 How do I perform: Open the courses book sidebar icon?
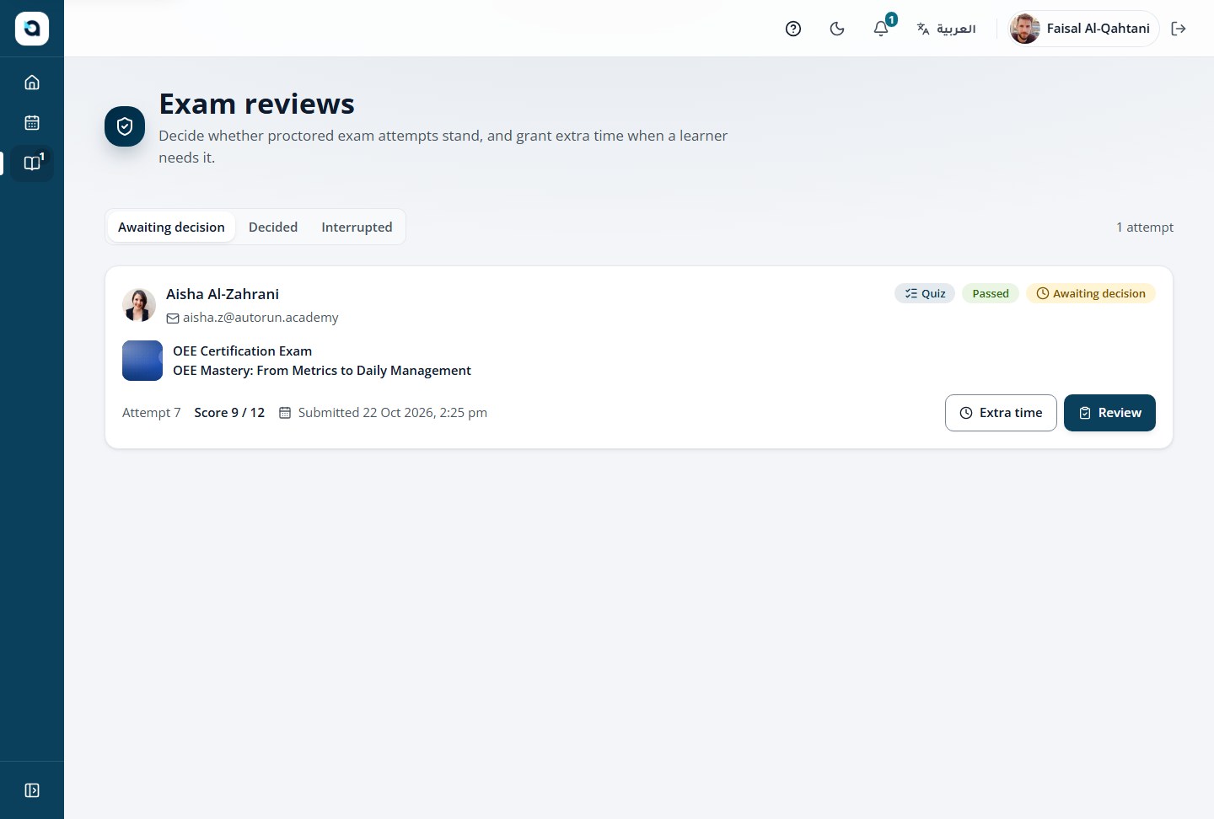pyautogui.click(x=32, y=163)
